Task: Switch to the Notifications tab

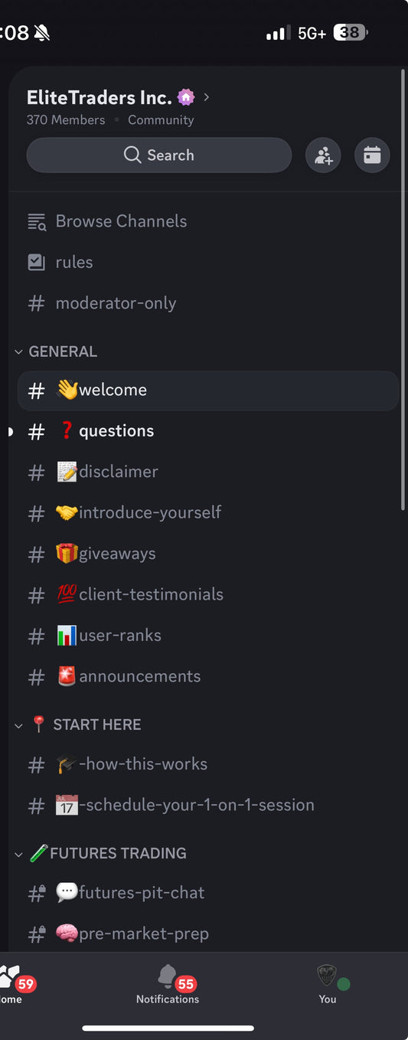Action: tap(168, 984)
